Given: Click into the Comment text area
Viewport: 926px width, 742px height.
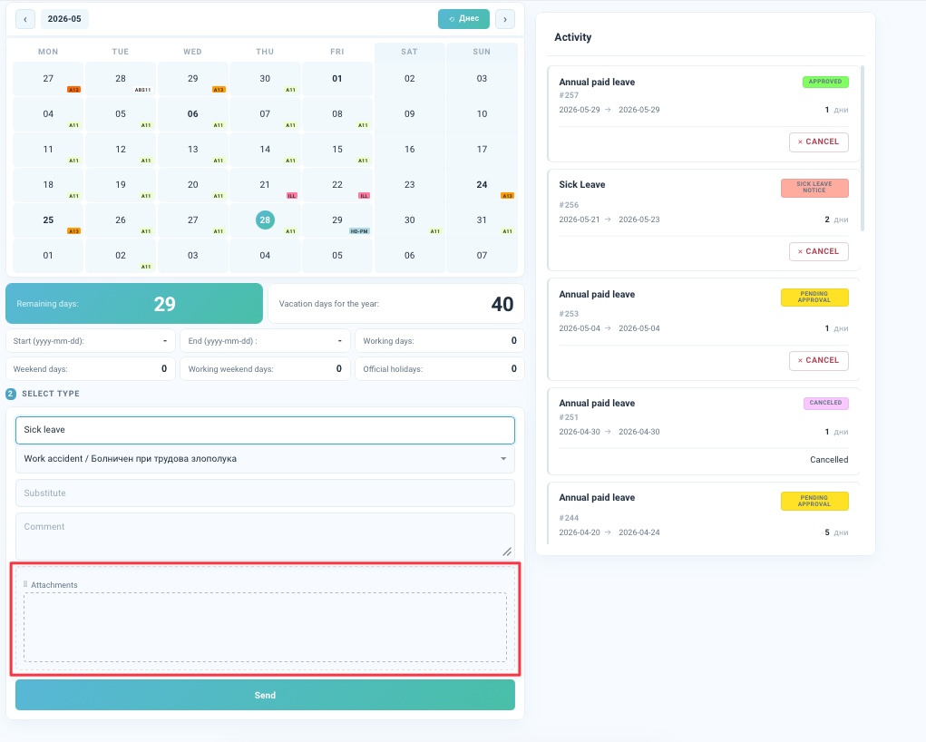Looking at the screenshot, I should pos(265,536).
